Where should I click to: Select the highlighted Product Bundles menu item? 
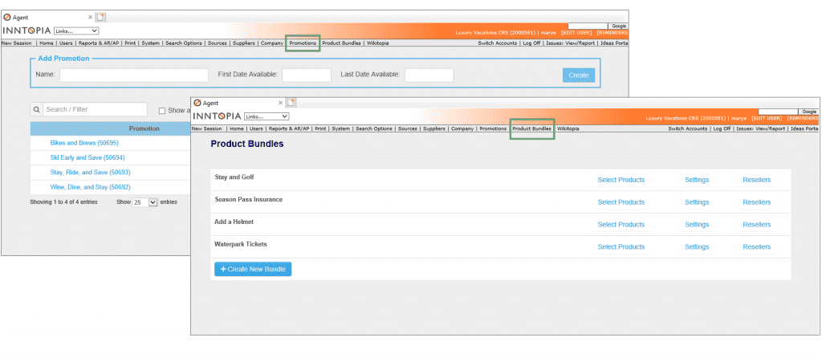point(532,128)
